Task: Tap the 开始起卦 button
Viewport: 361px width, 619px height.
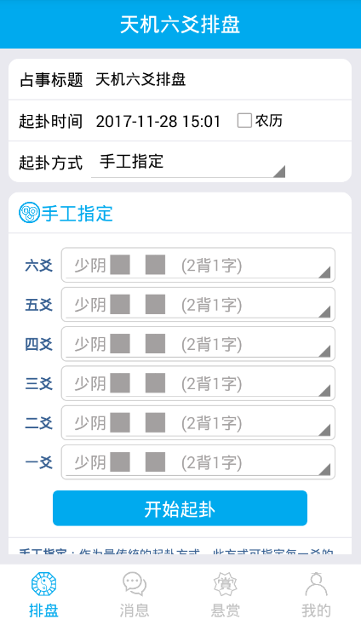Action: coord(180,508)
